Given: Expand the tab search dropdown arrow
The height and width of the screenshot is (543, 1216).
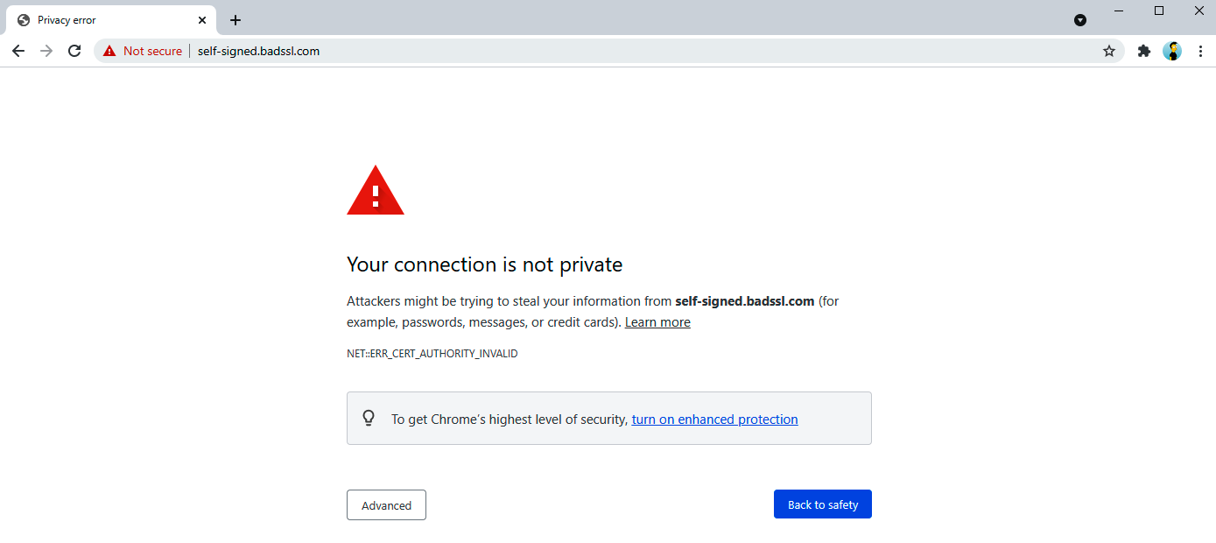Looking at the screenshot, I should pyautogui.click(x=1080, y=20).
